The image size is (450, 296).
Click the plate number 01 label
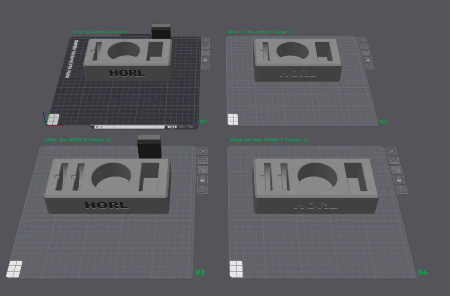tap(203, 121)
